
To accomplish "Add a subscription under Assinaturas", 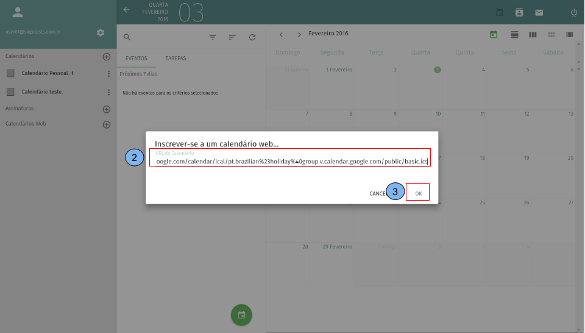I will 107,109.
